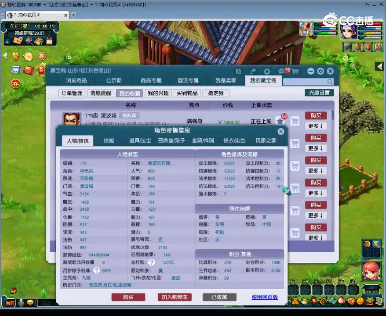Click the compass icon on the left panel
Viewport: 386px width, 316px height.
(x=27, y=57)
